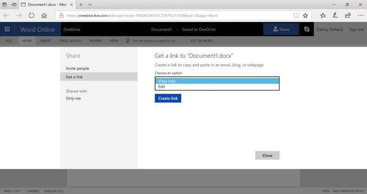Click the 3 WORDS status bar entry
The height and width of the screenshot is (194, 367).
pos(33,191)
